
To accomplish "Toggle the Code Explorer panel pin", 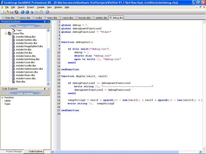I will (45, 89).
